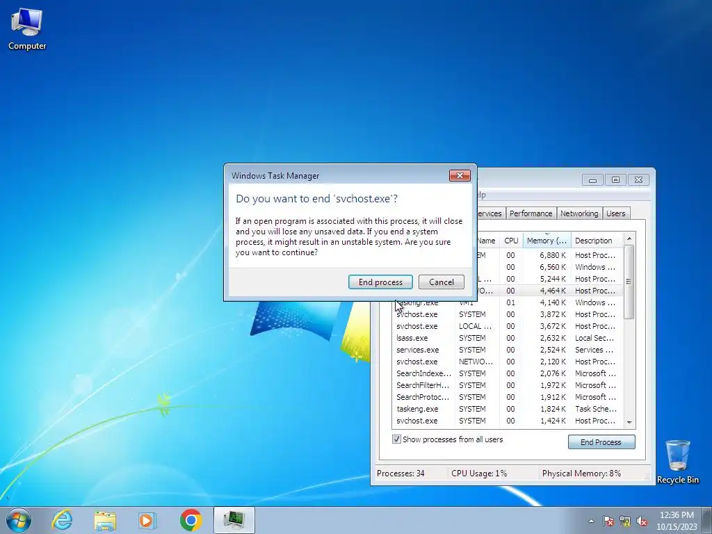Select svchost.exe using 2,120 K memory

(507, 362)
